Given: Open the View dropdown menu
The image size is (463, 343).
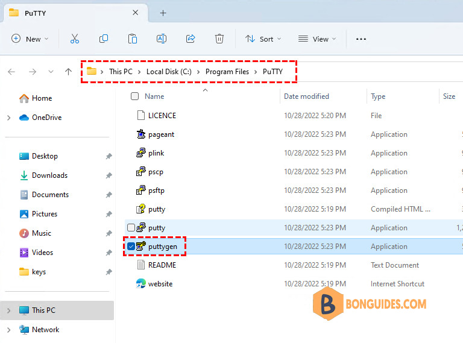Looking at the screenshot, I should coord(317,39).
